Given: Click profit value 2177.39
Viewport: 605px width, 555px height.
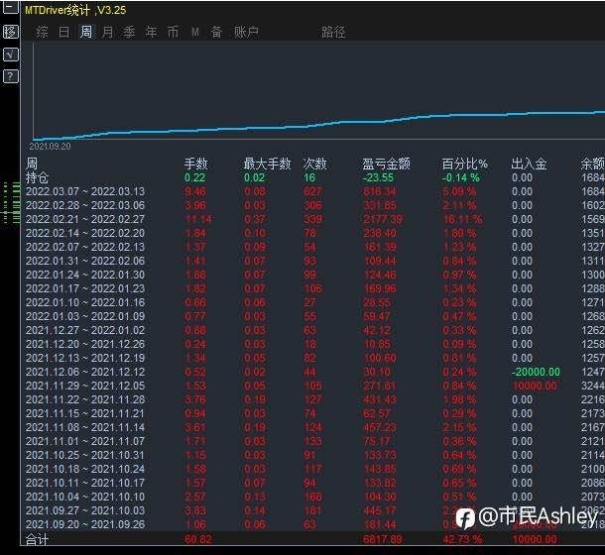Looking at the screenshot, I should pyautogui.click(x=383, y=219).
